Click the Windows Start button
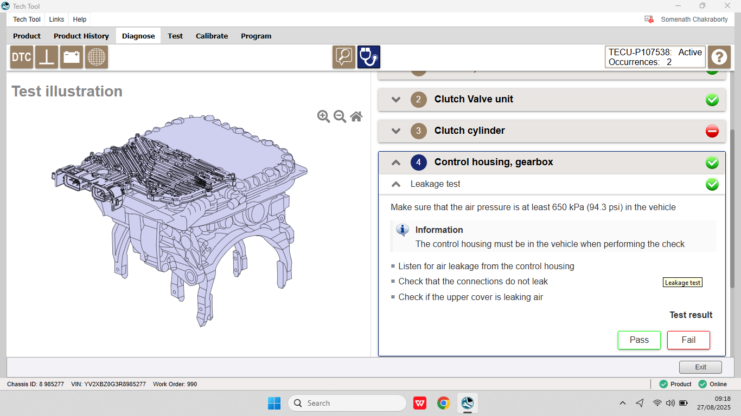The image size is (741, 416). click(x=274, y=403)
